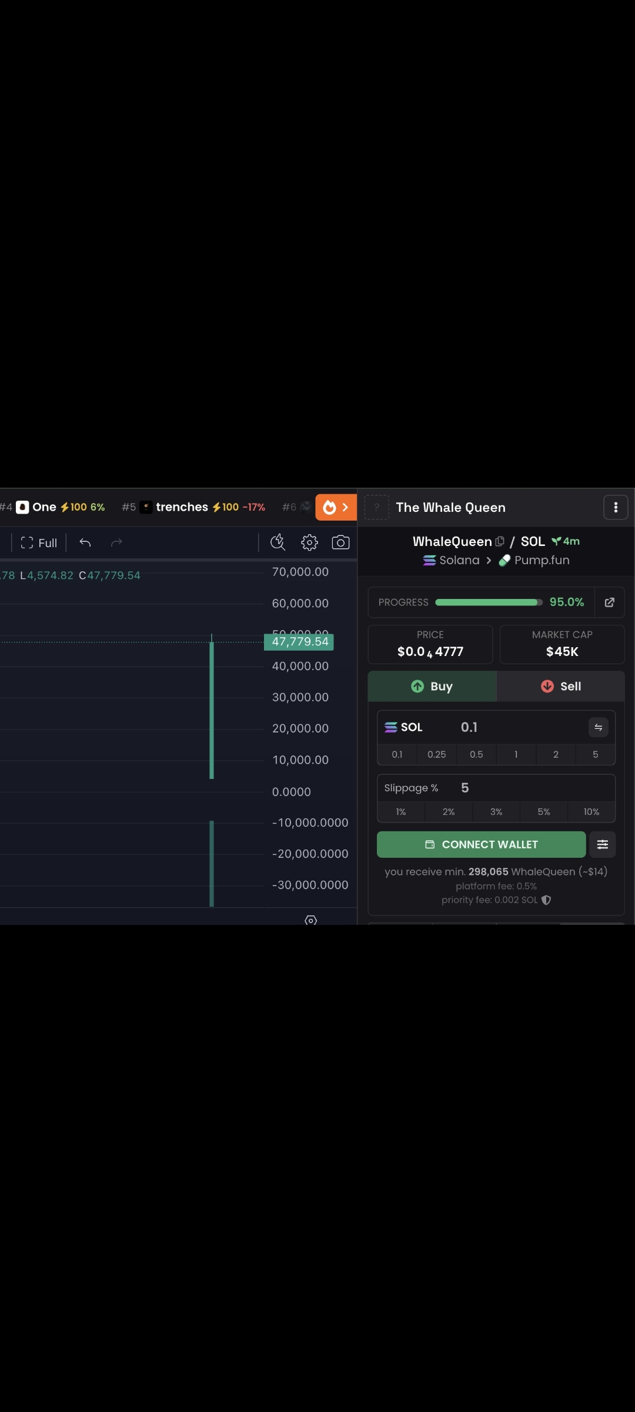Focus the SOL amount input field

(520, 727)
